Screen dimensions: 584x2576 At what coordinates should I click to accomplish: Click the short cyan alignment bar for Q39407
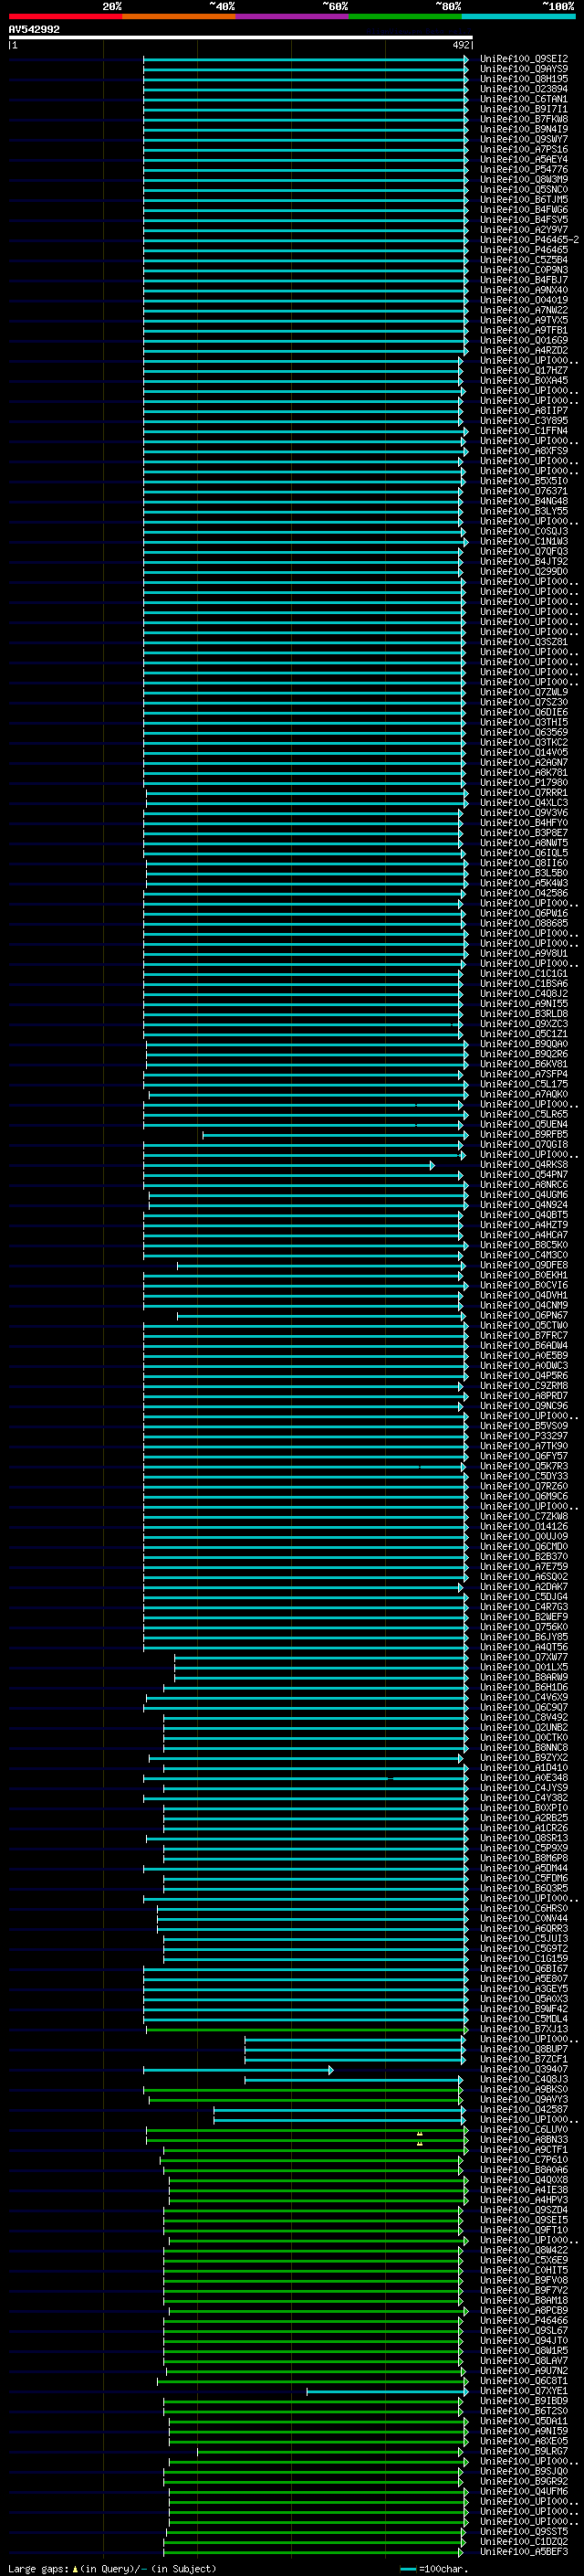click(x=237, y=2069)
